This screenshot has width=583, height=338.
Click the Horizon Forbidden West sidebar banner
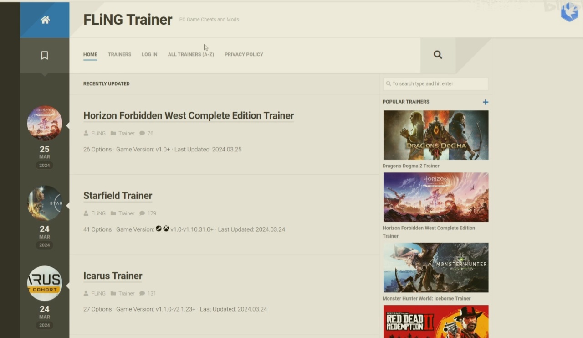436,197
